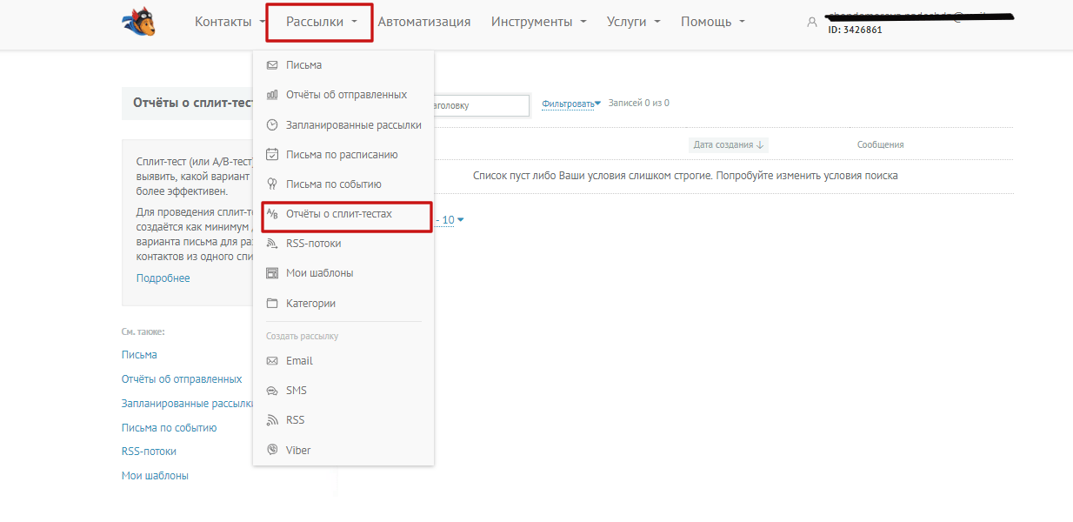The image size is (1073, 522).
Task: Open the Инструменты dropdown menu
Action: [538, 22]
